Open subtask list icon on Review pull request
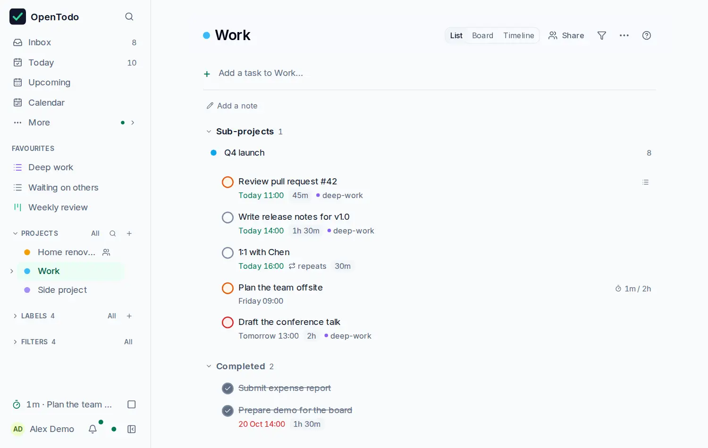 click(645, 182)
